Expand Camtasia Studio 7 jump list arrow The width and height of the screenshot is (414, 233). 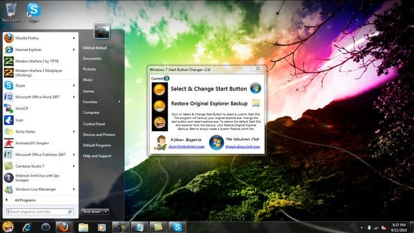tap(74, 166)
